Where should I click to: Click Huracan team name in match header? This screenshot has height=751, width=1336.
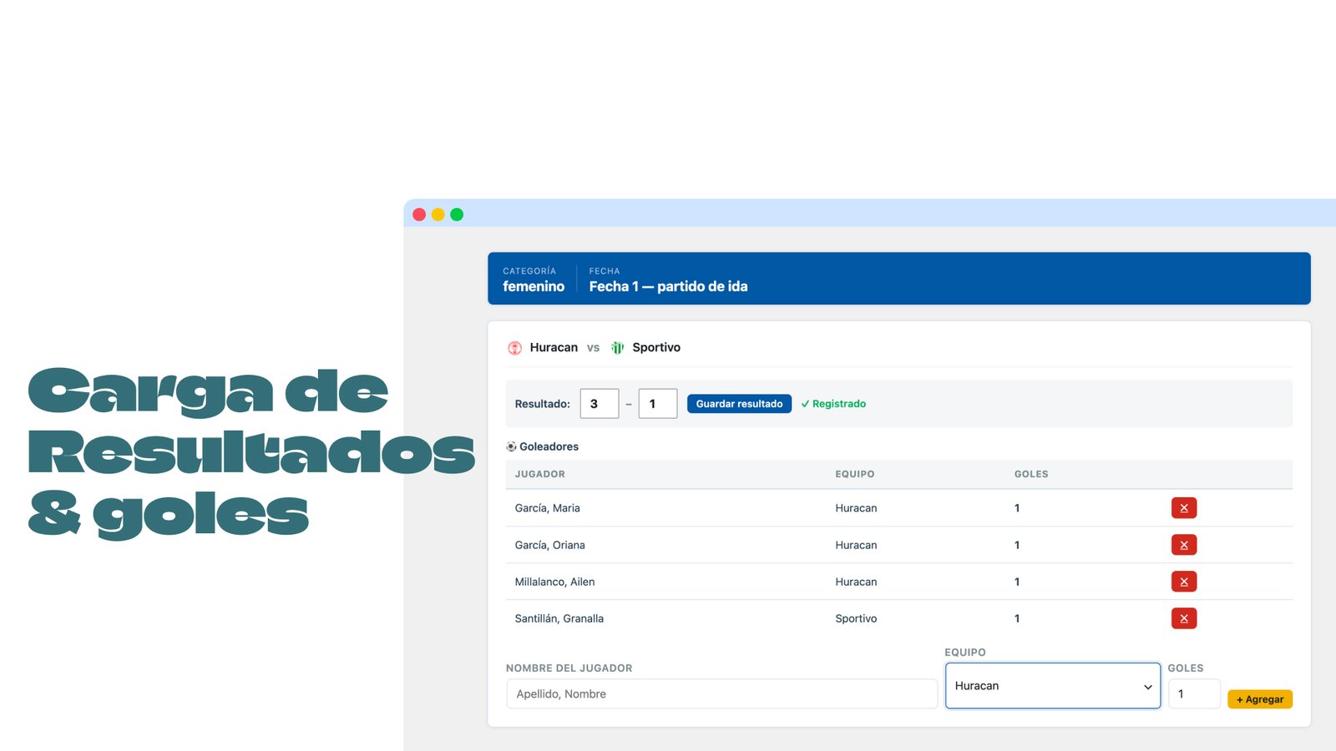pyautogui.click(x=554, y=348)
